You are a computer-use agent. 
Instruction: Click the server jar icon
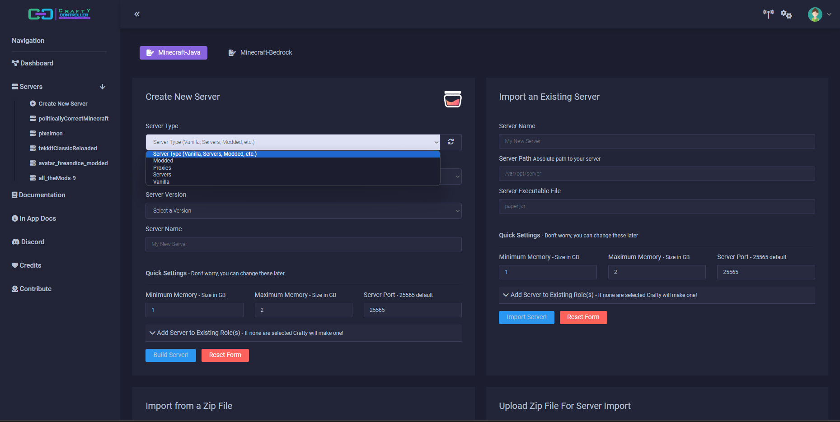click(x=452, y=99)
